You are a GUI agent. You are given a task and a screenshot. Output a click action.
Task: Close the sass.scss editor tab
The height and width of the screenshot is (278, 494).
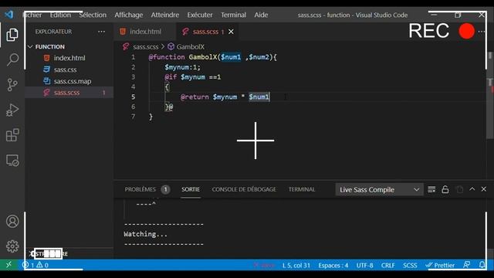[x=231, y=32]
